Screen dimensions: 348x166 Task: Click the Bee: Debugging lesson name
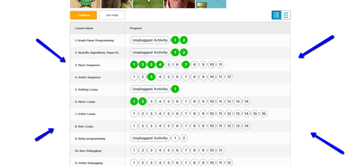[88, 150]
